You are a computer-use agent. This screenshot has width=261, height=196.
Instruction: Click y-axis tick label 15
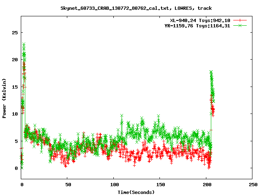pos(15,87)
